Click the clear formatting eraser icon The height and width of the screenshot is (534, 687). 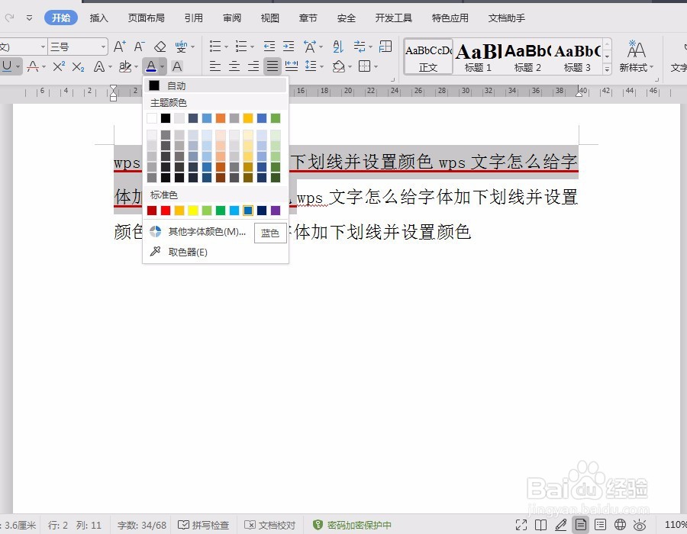tap(160, 47)
